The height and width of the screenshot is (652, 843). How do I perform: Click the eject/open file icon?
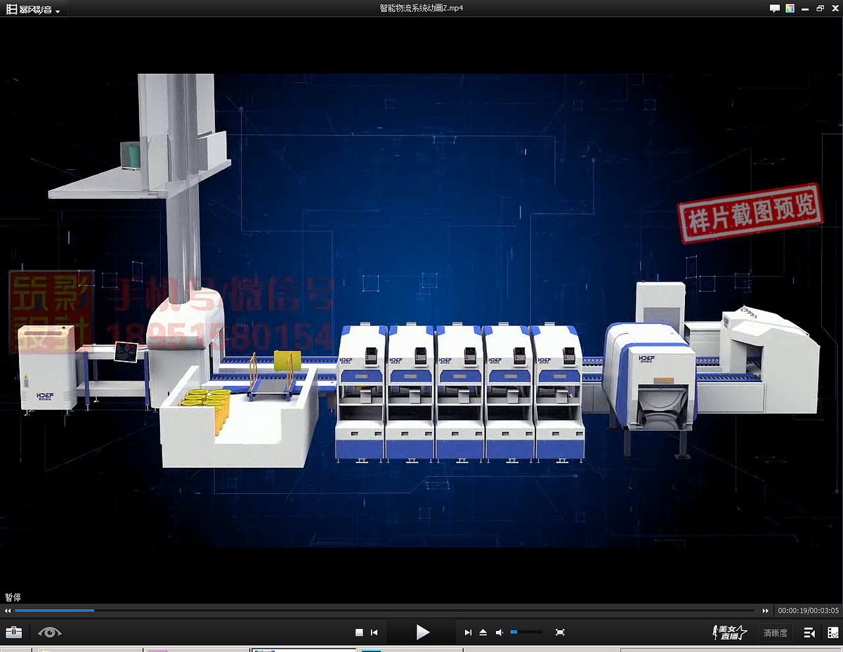pos(483,633)
